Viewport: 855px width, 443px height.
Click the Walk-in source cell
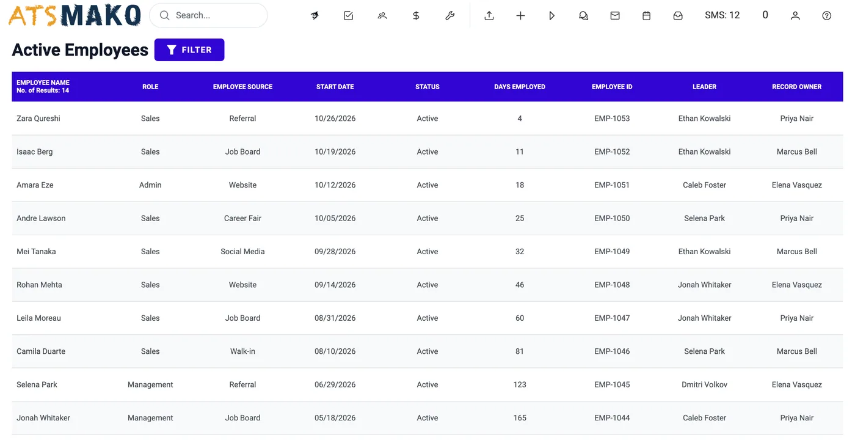[242, 351]
